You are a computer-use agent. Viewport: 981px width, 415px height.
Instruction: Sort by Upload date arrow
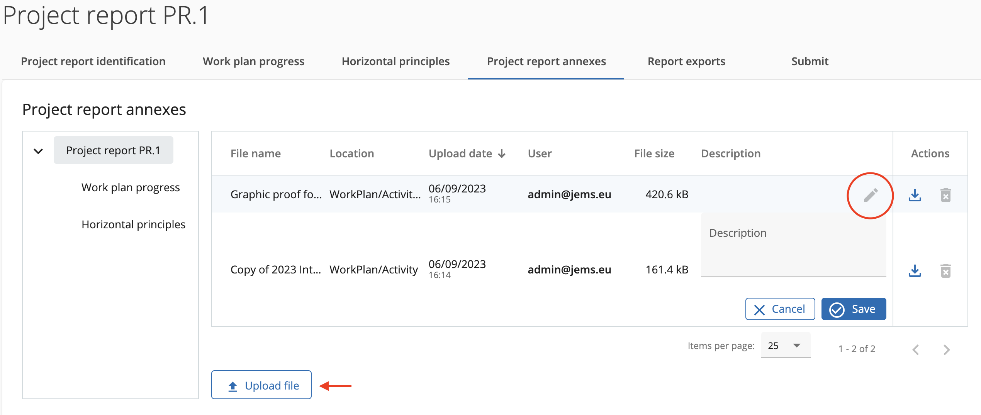[502, 154]
